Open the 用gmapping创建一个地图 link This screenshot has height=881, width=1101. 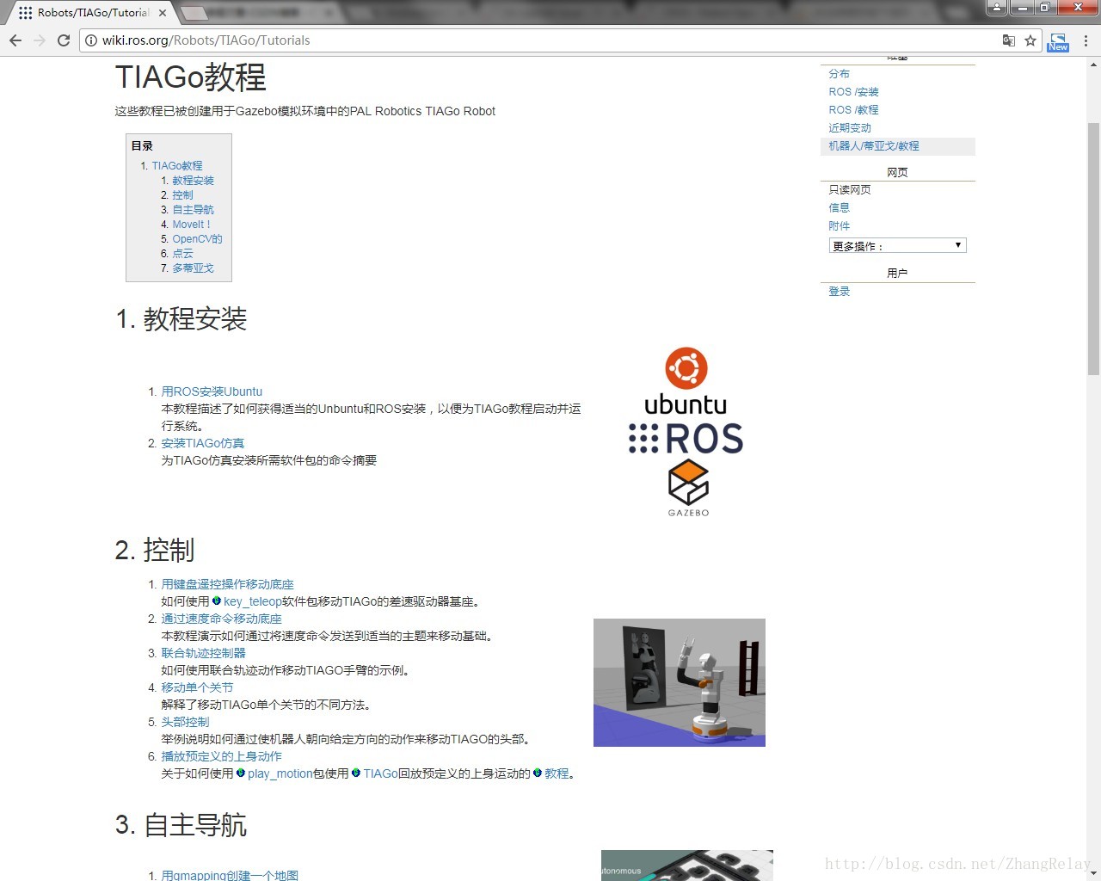click(230, 875)
